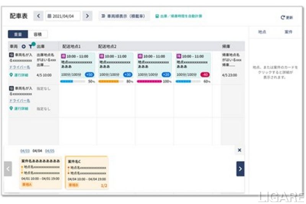The image size is (306, 204).
Task: Open the 地点 tab in side panel
Action: coord(262,32)
